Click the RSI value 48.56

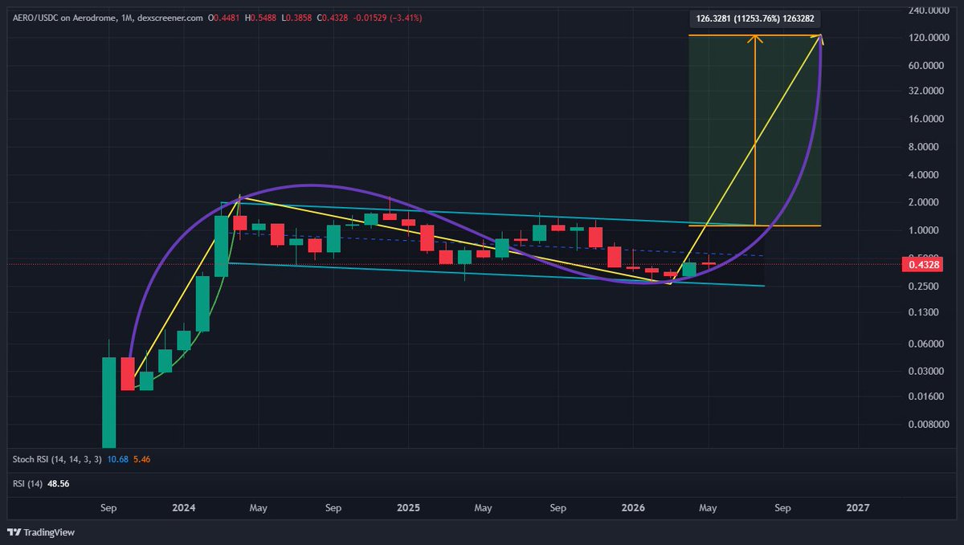60,482
